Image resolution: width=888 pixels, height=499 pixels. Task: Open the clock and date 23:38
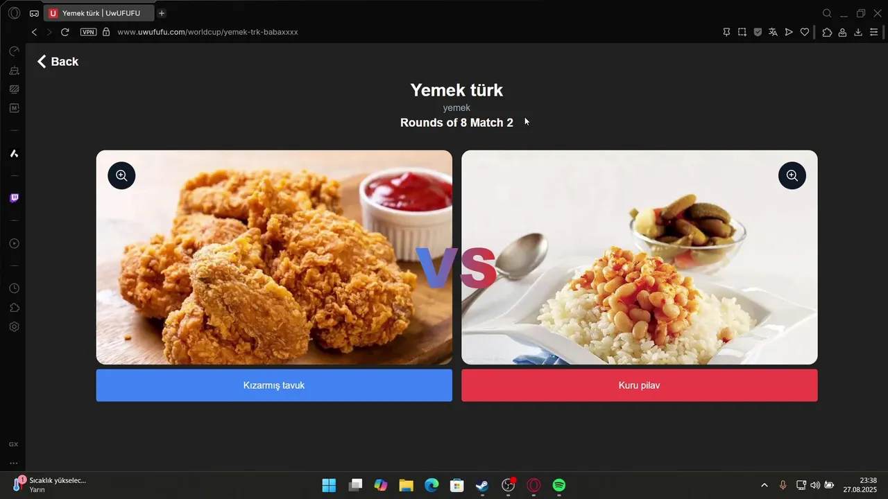pos(860,485)
